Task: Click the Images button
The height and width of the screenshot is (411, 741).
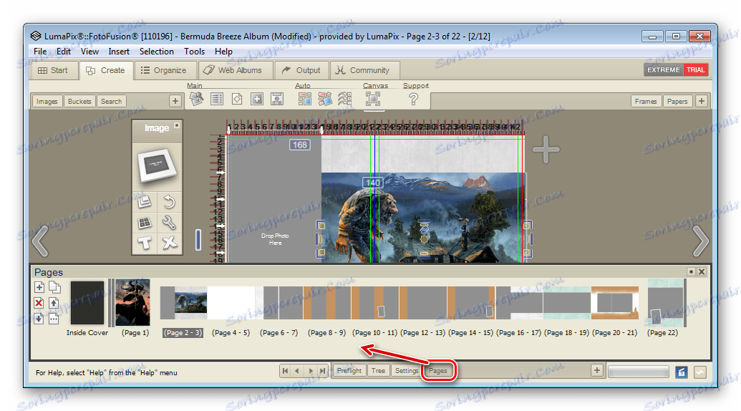Action: point(47,101)
